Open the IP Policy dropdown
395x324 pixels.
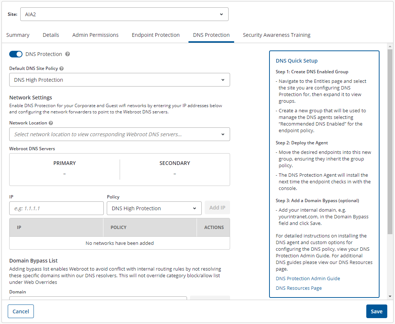[154, 208]
